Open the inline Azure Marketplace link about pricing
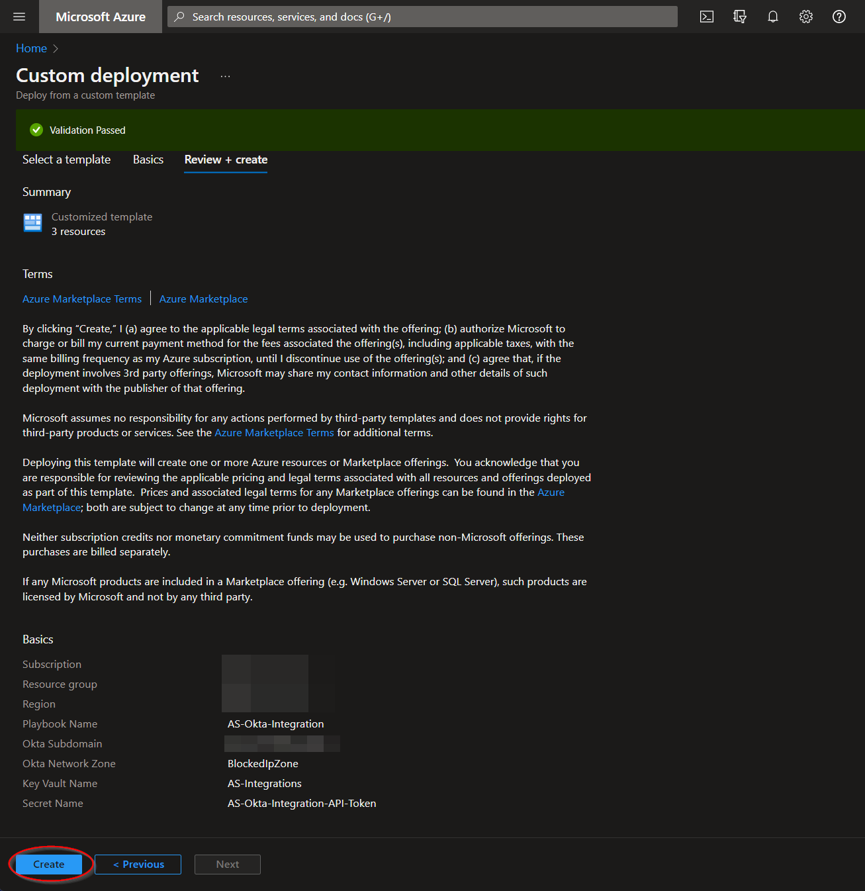This screenshot has height=891, width=865. [x=551, y=492]
